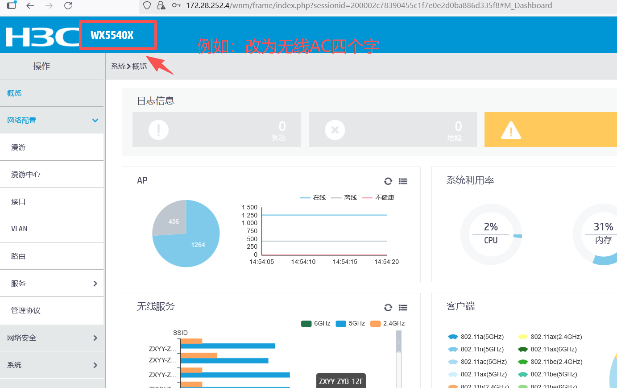Click the SSID axis label
This screenshot has height=388, width=617.
180,333
